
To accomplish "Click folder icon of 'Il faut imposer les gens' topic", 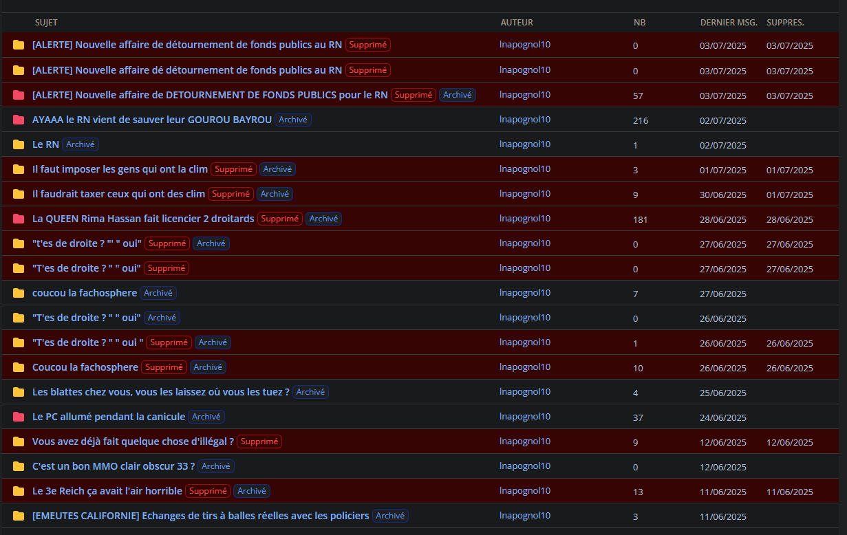I will coord(19,169).
